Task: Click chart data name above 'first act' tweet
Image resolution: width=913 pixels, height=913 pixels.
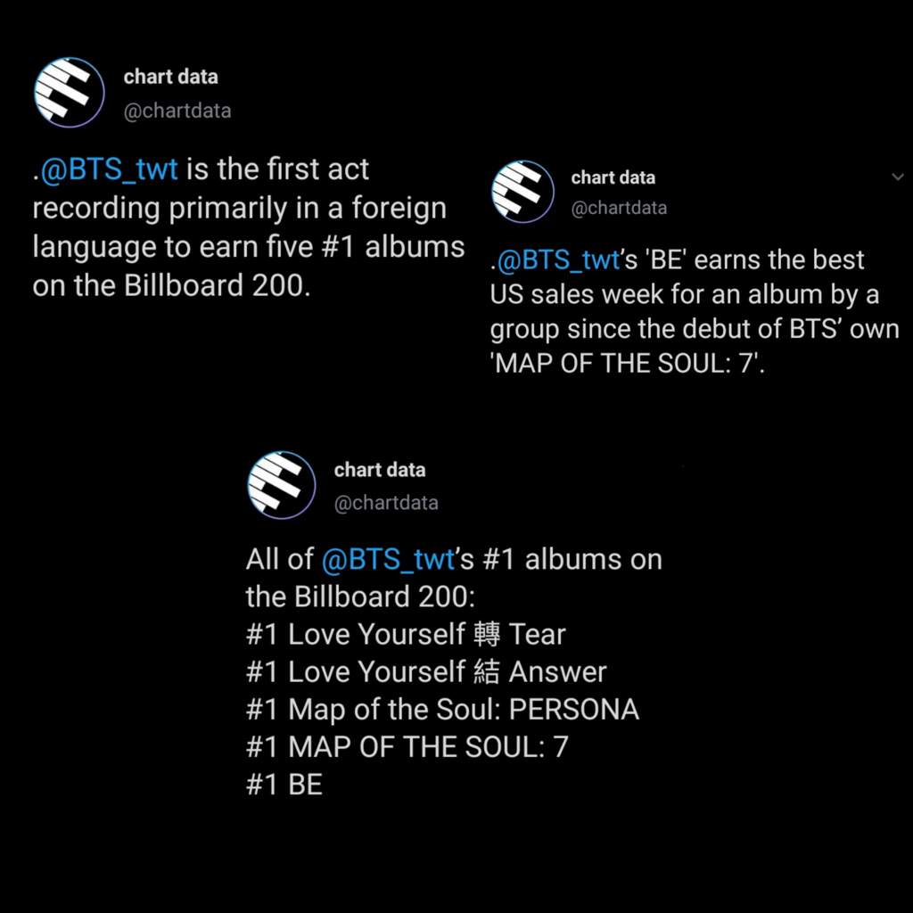Action: point(170,77)
